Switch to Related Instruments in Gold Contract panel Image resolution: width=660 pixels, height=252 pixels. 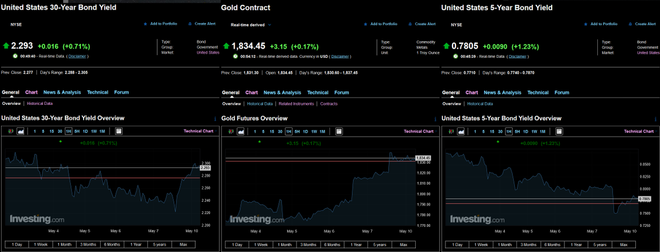click(296, 104)
